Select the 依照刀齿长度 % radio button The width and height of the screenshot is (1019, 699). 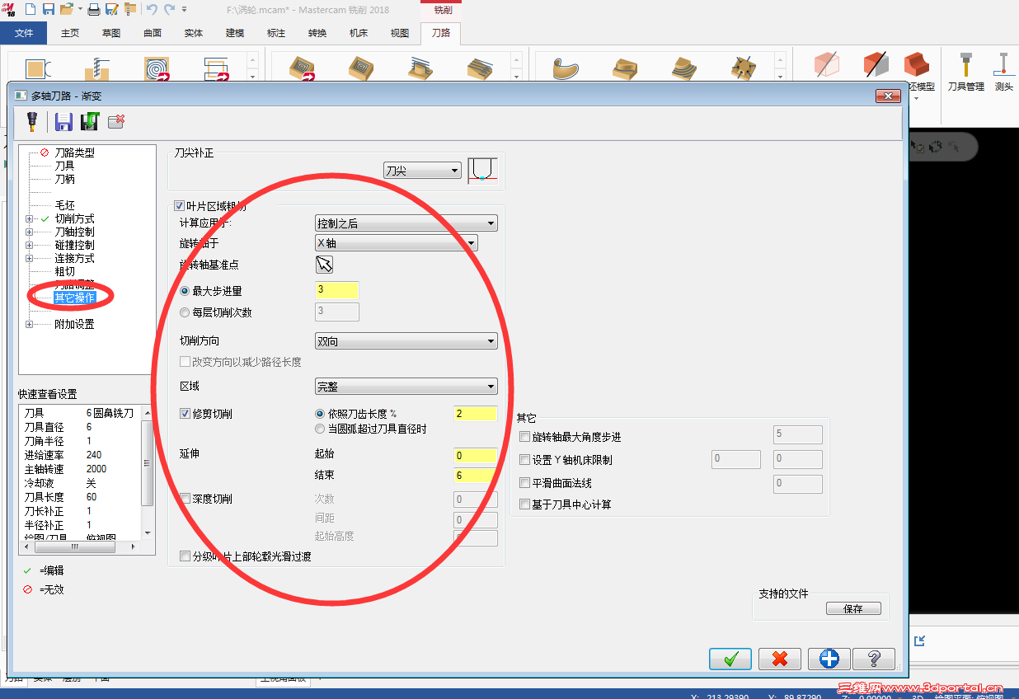click(320, 414)
